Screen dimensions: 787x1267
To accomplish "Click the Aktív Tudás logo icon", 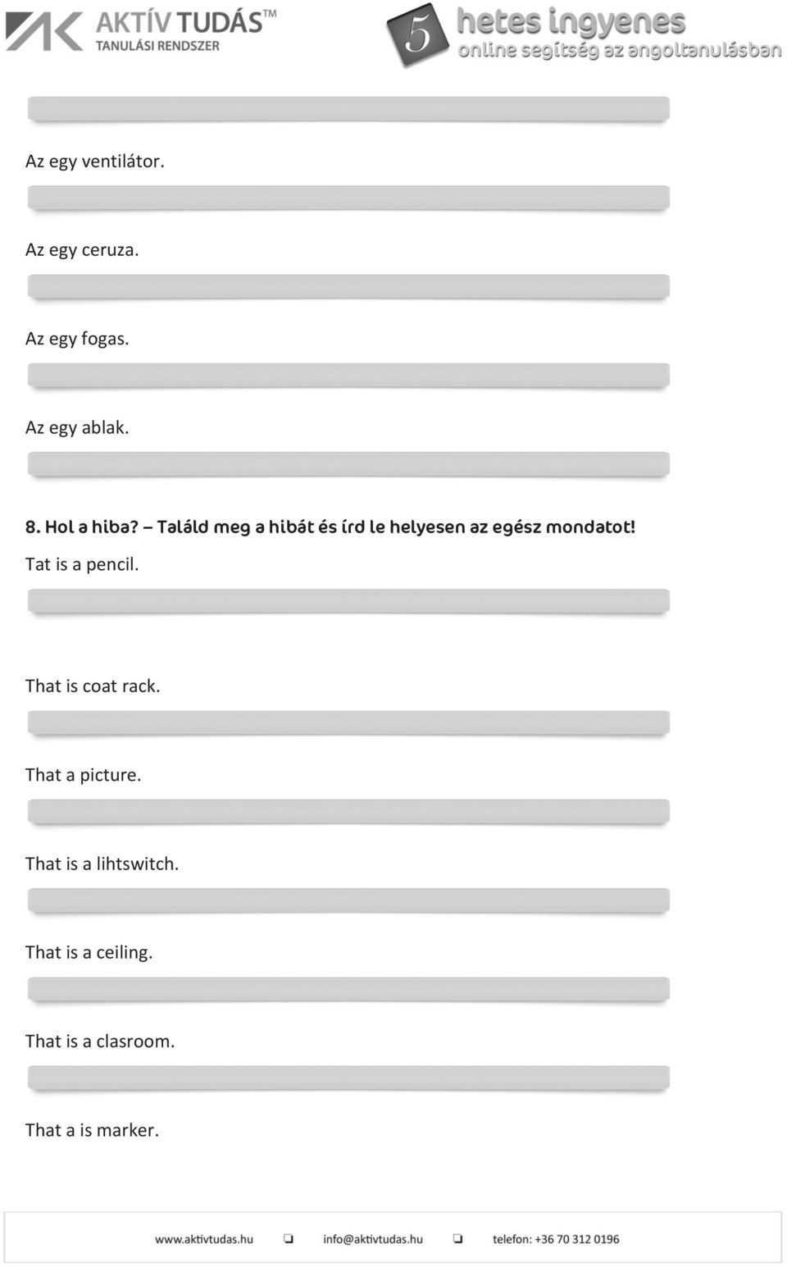I will tap(44, 32).
